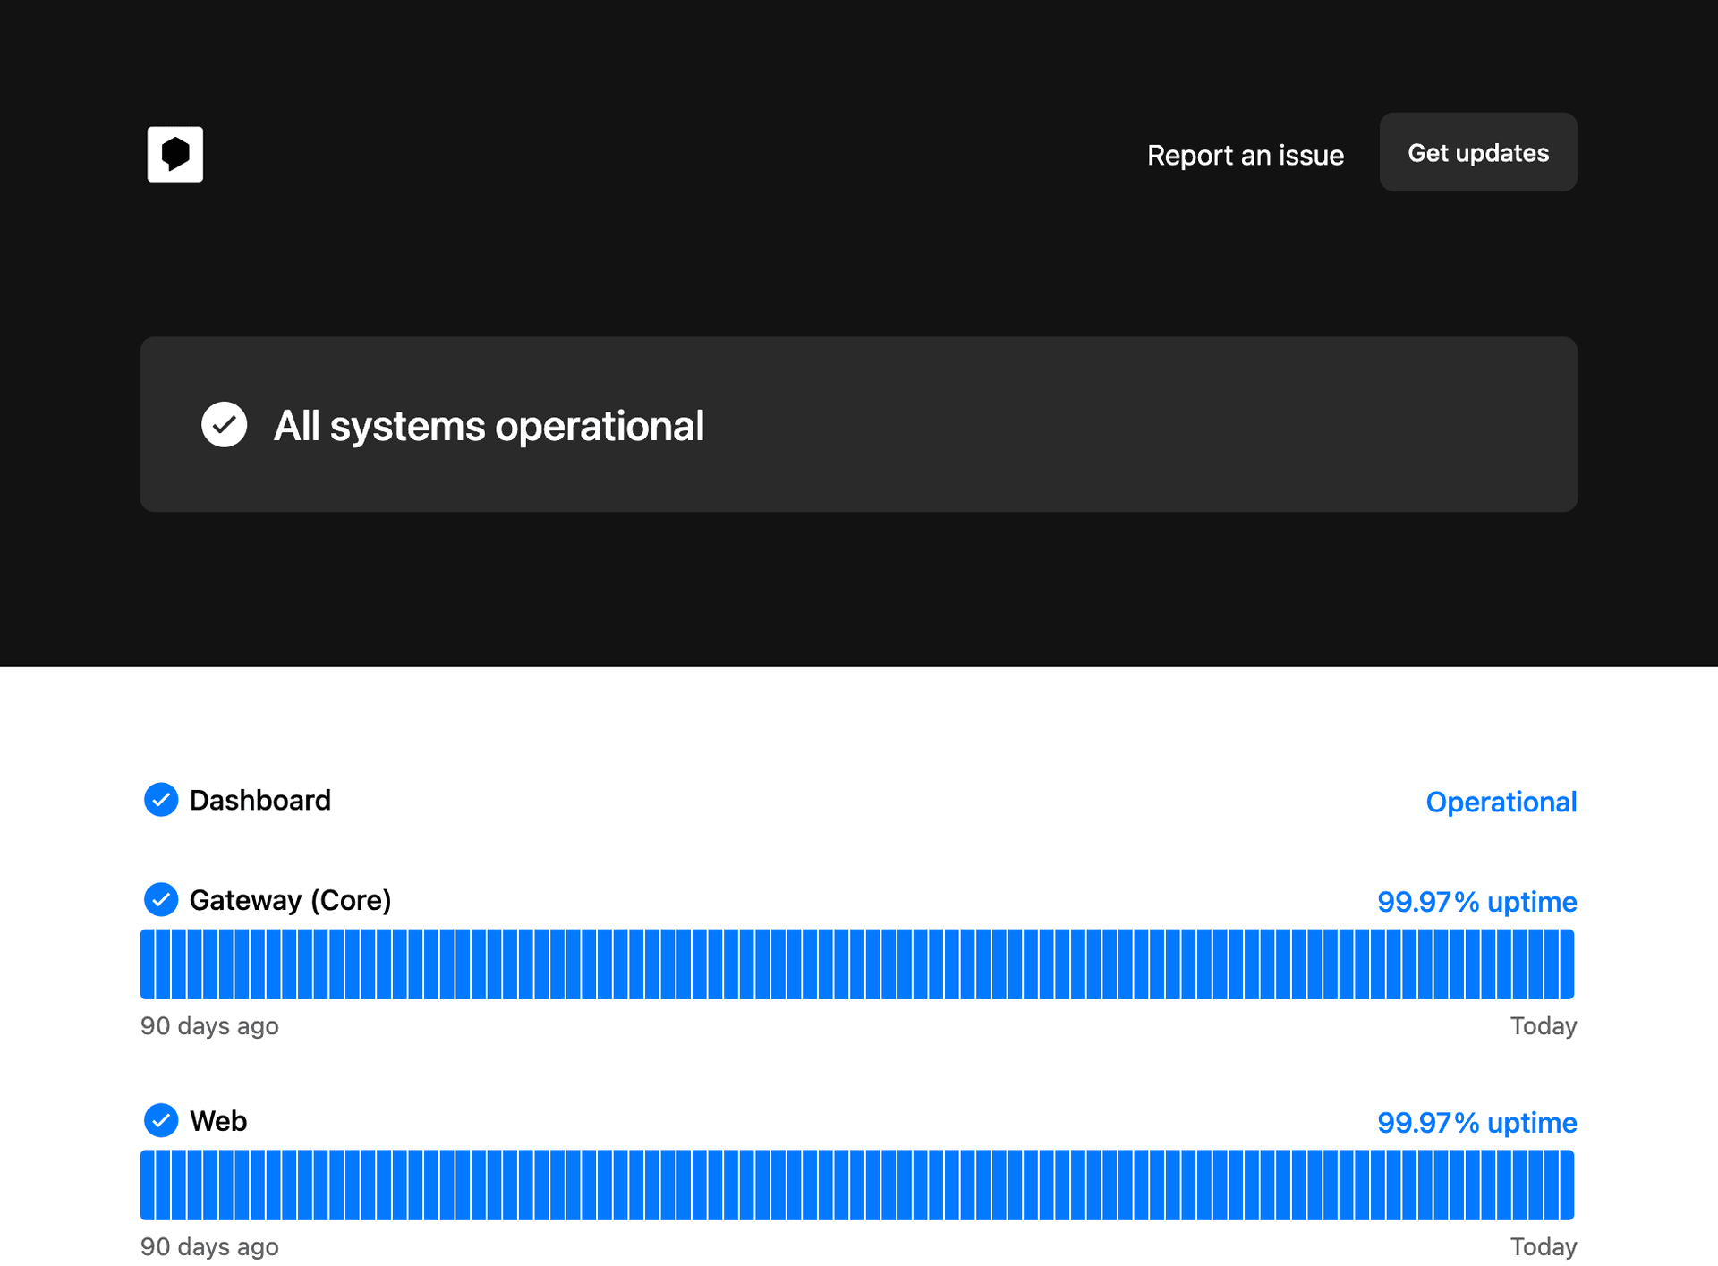Click the white checkmark circle in the status banner
This screenshot has height=1266, width=1718.
pos(224,424)
